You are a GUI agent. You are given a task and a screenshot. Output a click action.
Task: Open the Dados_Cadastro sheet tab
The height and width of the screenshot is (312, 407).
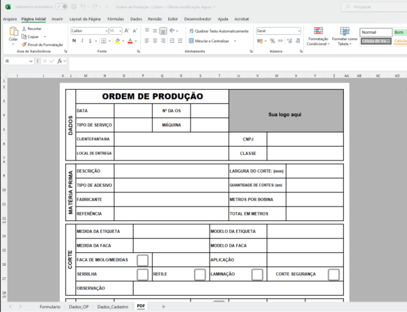(x=113, y=307)
